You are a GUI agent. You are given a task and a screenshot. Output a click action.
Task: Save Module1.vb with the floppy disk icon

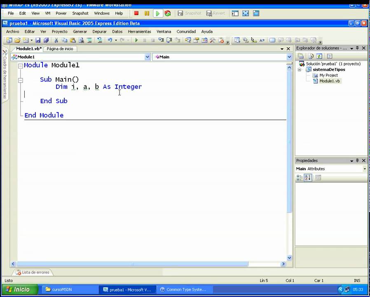click(38, 40)
